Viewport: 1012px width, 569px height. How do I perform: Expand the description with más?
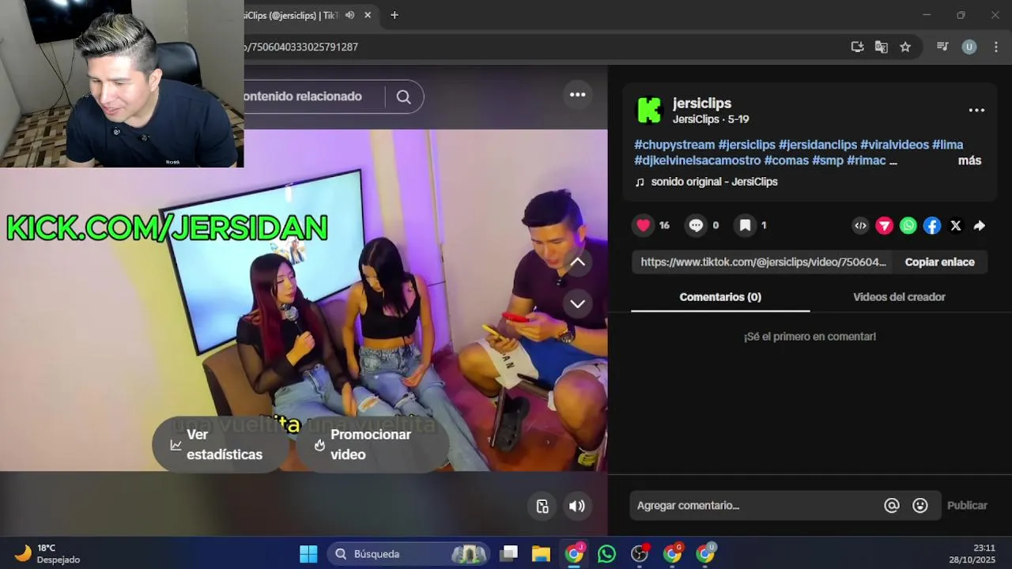pyautogui.click(x=969, y=161)
